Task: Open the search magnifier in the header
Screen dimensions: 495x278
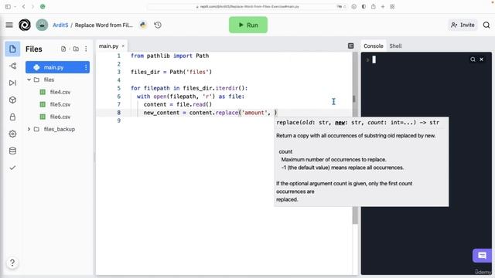Action: coord(486,25)
